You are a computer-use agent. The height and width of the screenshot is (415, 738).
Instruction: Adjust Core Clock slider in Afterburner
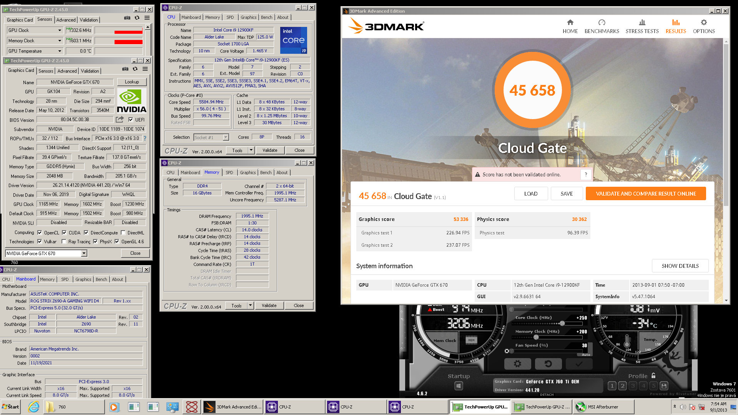[x=562, y=324]
